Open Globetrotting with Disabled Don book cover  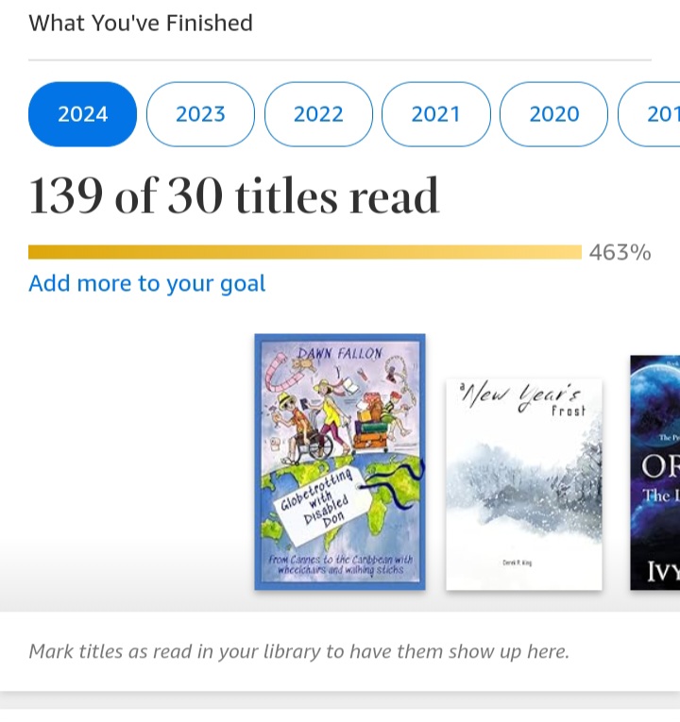click(340, 462)
